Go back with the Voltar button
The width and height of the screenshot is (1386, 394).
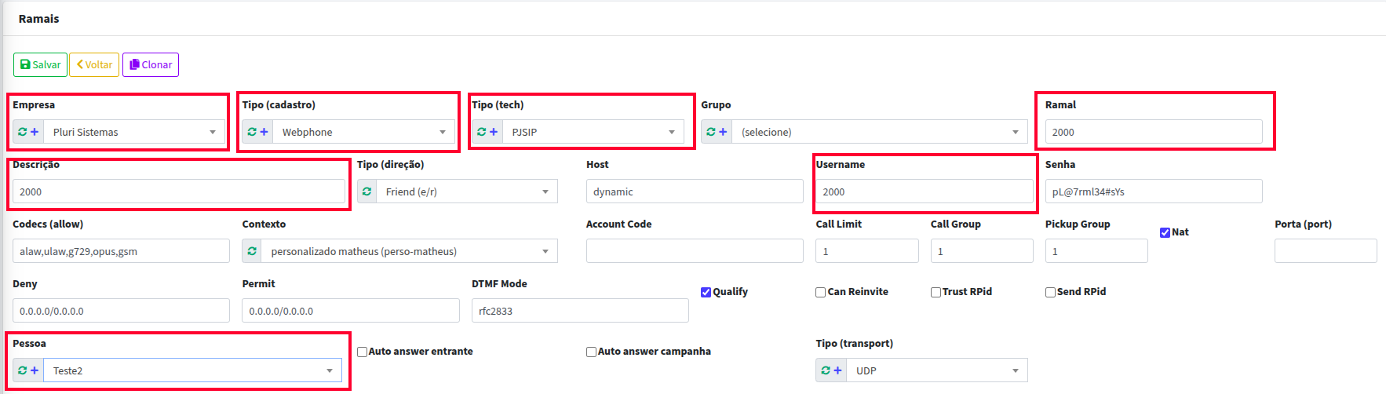(x=94, y=64)
